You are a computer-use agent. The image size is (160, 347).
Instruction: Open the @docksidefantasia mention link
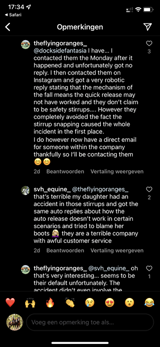pos(60,50)
